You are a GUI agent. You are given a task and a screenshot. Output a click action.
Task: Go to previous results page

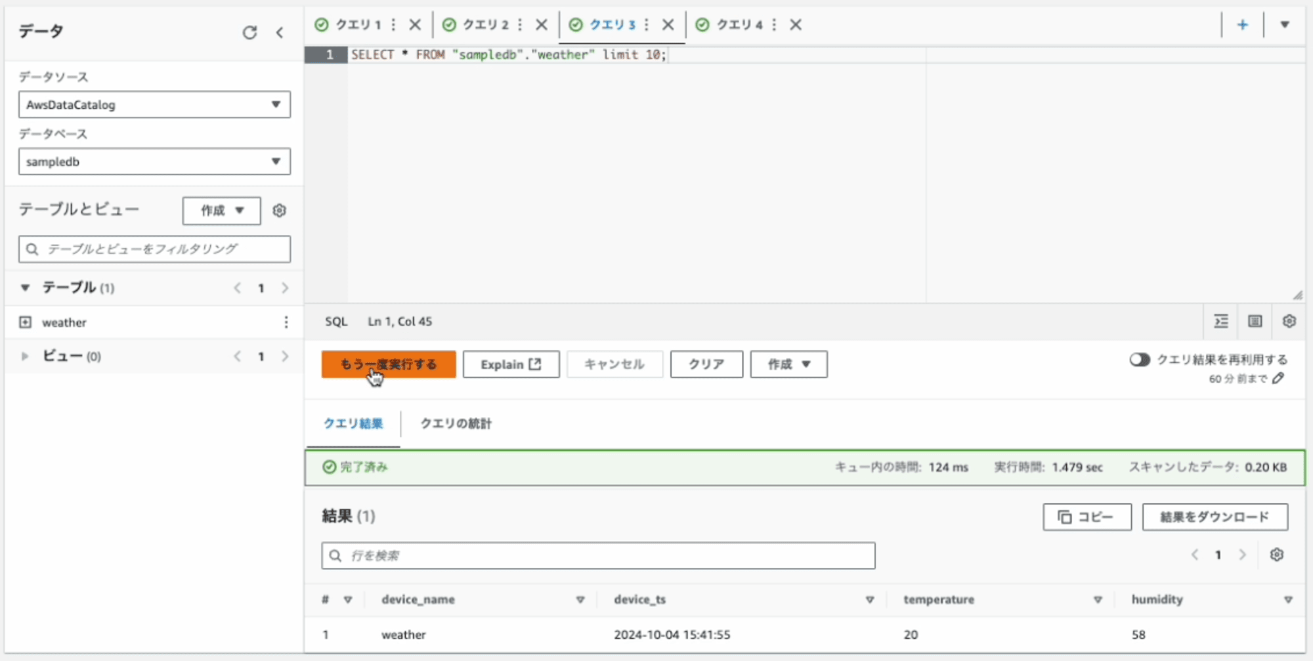coord(1195,555)
